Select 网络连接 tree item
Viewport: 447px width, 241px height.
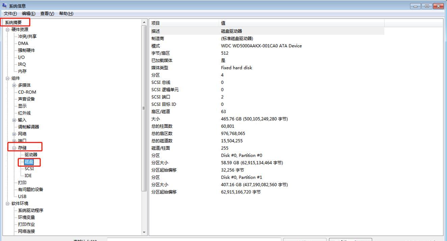coord(26,231)
